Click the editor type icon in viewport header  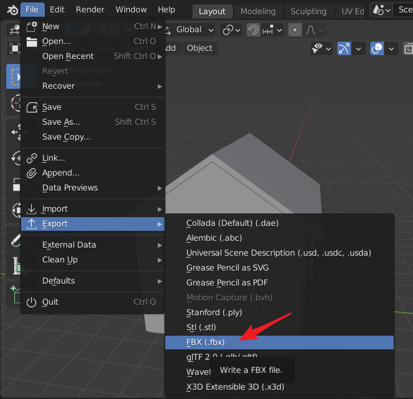[14, 30]
